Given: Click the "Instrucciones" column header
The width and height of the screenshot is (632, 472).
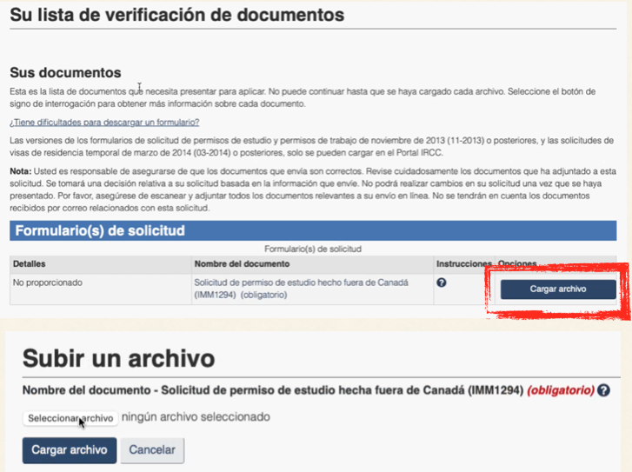Looking at the screenshot, I should tap(463, 263).
